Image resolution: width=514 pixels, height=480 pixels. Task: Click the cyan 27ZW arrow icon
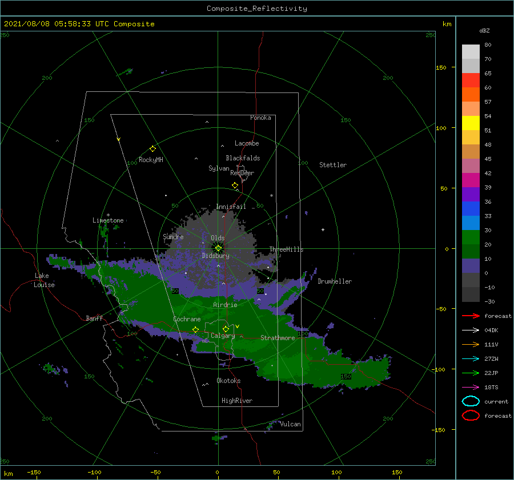pos(471,358)
